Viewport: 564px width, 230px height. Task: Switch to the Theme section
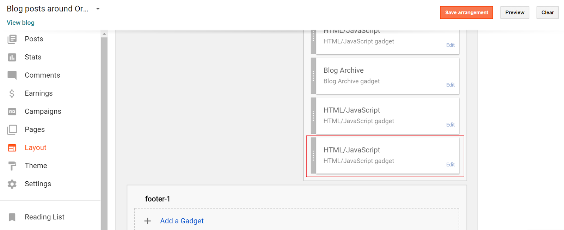point(36,165)
